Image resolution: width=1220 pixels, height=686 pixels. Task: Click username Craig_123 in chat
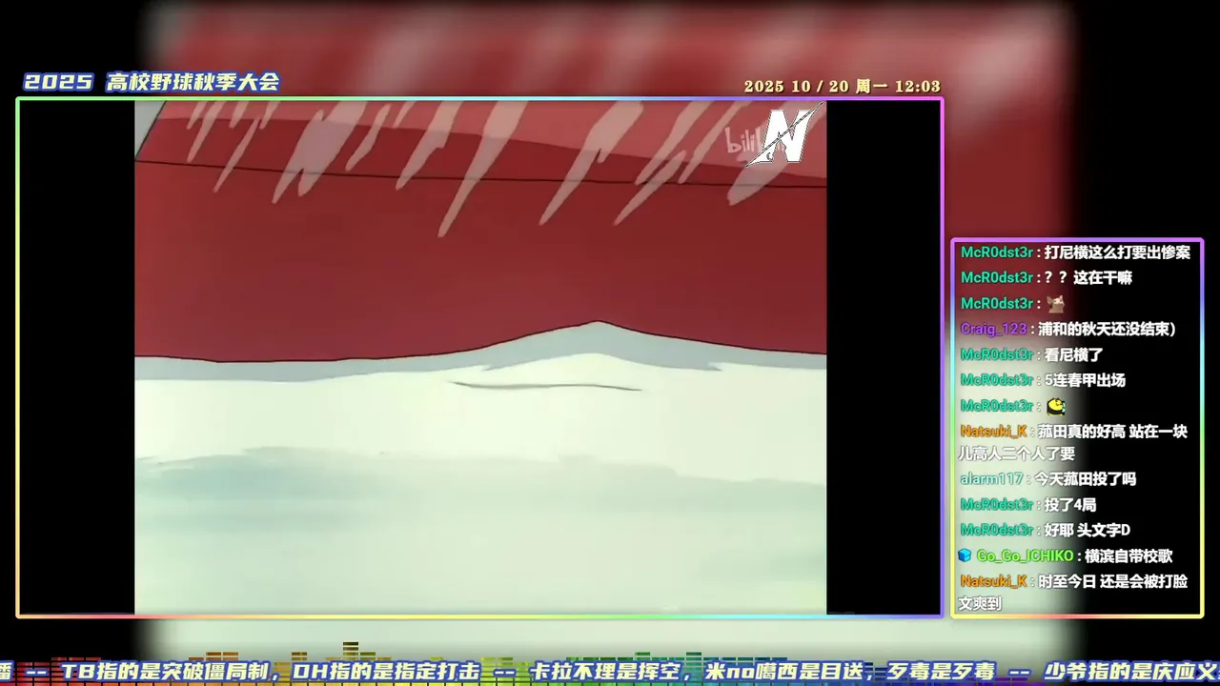(x=993, y=329)
